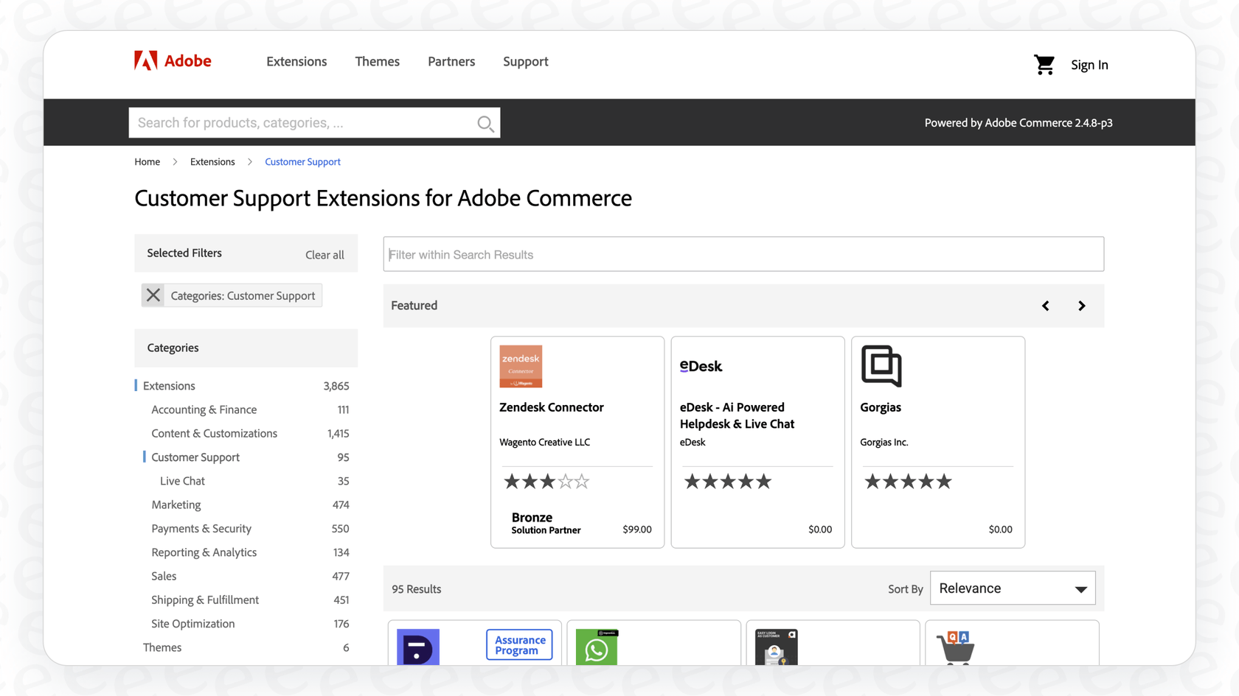Click the Clear all filters link
Viewport: 1239px width, 696px height.
(x=324, y=254)
